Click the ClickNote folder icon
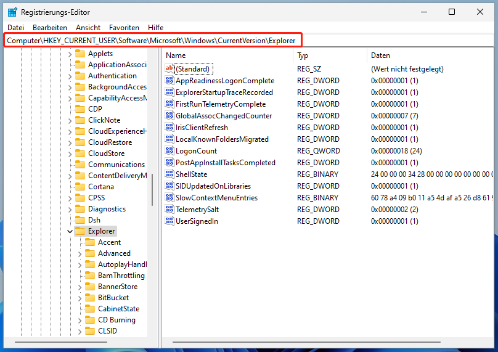This screenshot has height=352, width=498. tap(80, 120)
